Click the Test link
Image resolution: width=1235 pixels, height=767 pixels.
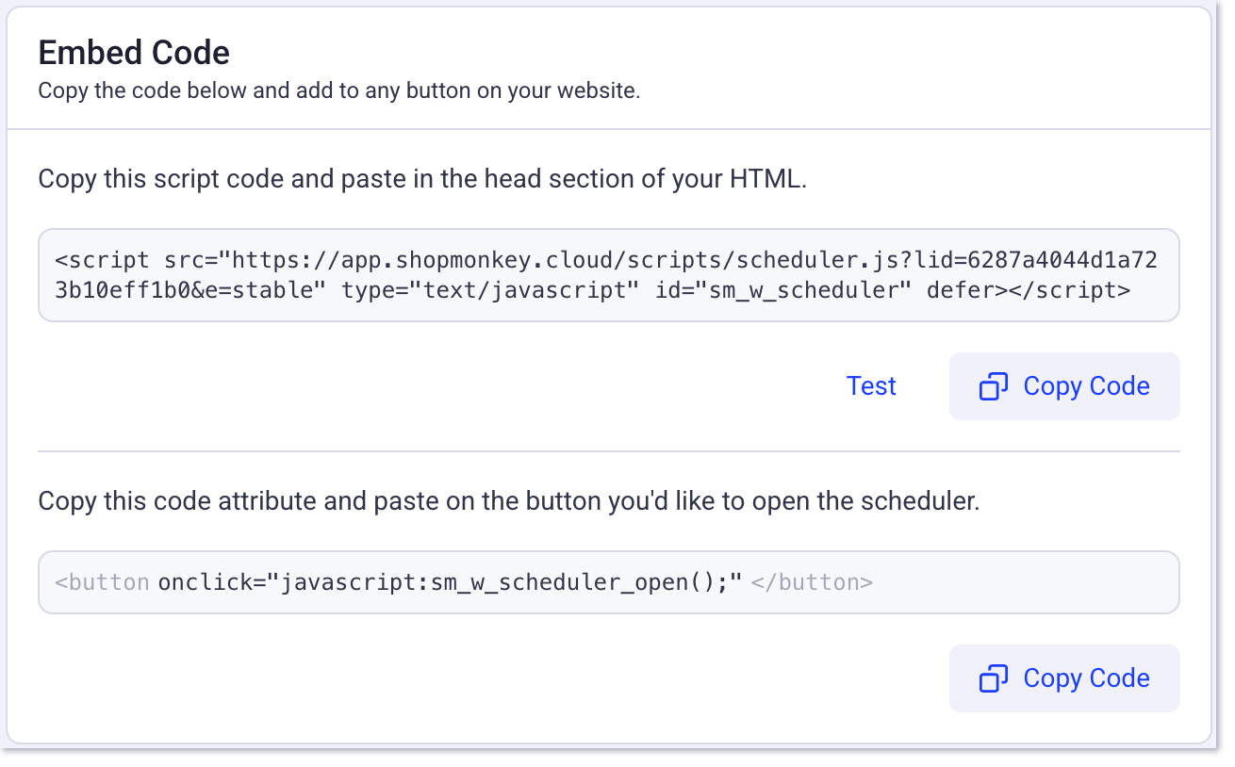click(x=871, y=386)
